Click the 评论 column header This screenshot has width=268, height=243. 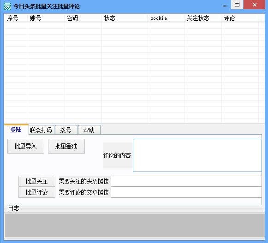240,18
